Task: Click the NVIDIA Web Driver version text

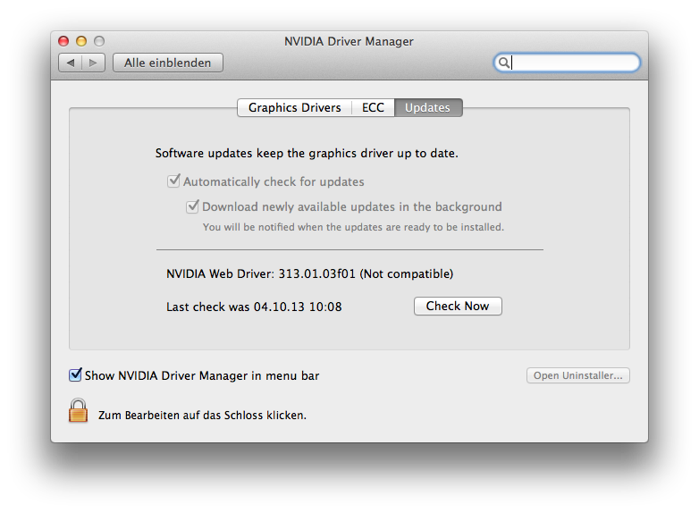Action: (x=310, y=273)
